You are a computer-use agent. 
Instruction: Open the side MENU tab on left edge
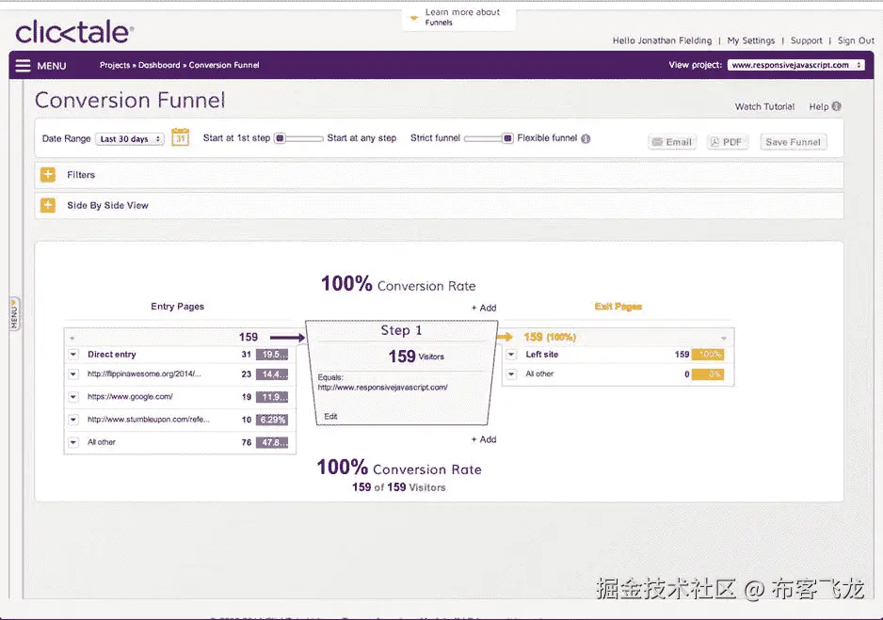pyautogui.click(x=14, y=314)
